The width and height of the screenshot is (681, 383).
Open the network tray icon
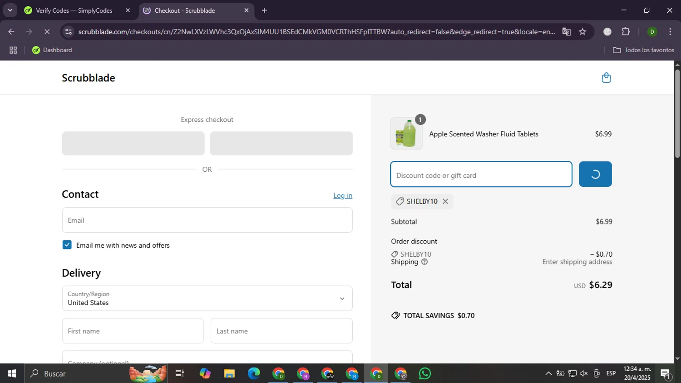click(572, 373)
